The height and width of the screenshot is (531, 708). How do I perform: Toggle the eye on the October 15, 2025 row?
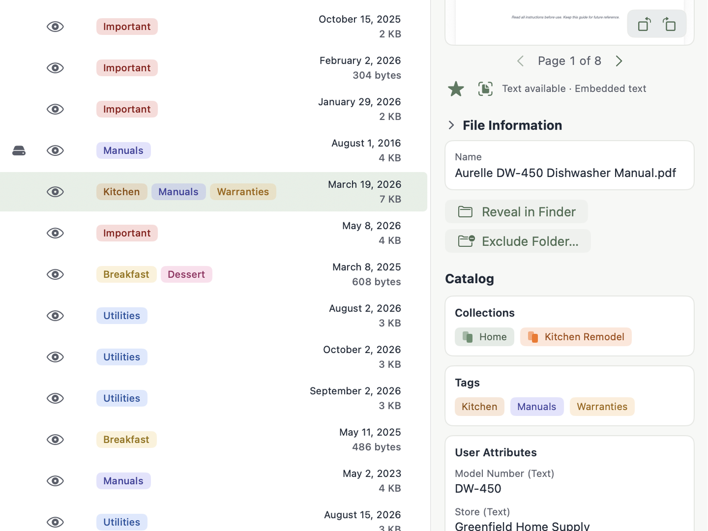[55, 27]
